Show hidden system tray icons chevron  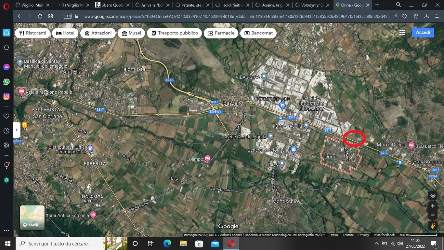[x=376, y=243]
